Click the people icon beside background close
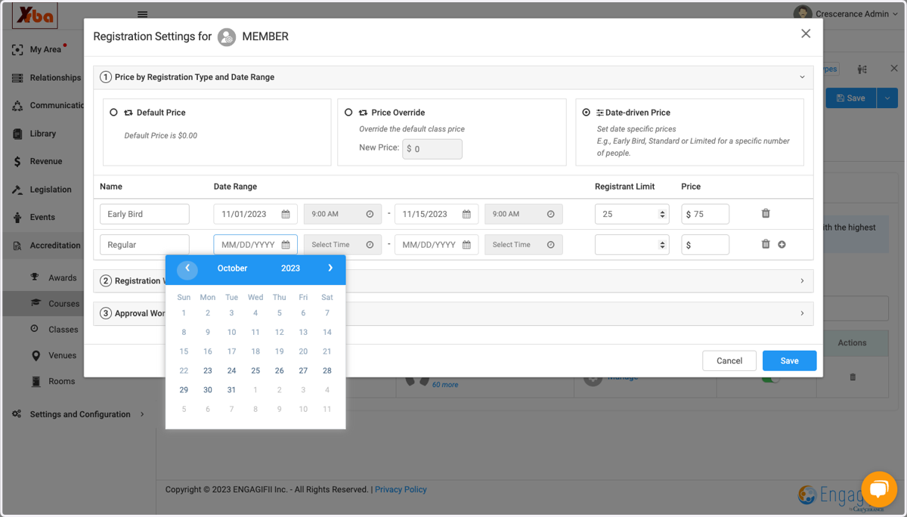 pos(862,70)
